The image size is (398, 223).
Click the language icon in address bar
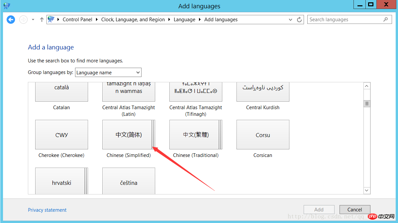click(x=51, y=19)
